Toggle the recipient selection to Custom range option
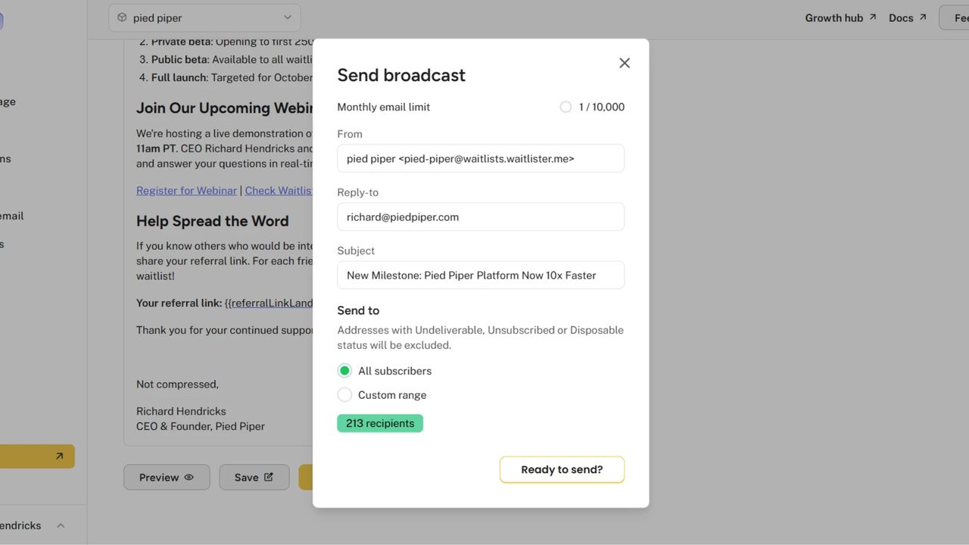Image resolution: width=969 pixels, height=545 pixels. click(344, 394)
